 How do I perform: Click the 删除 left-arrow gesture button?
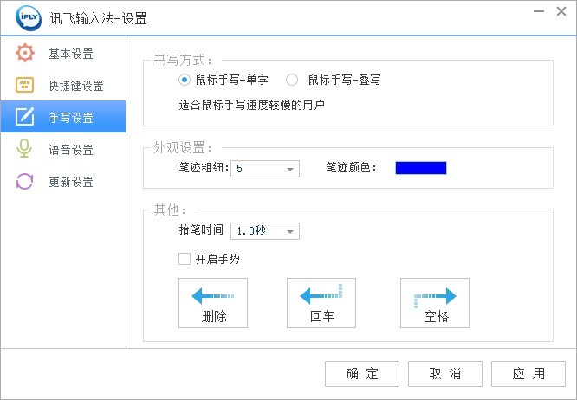tap(213, 302)
